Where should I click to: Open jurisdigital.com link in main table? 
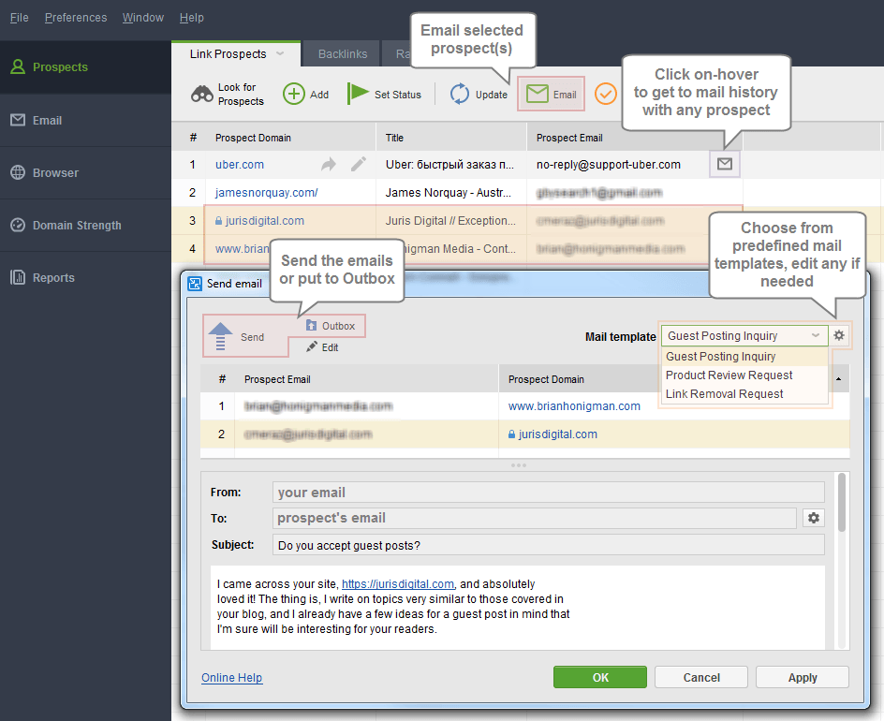[264, 221]
